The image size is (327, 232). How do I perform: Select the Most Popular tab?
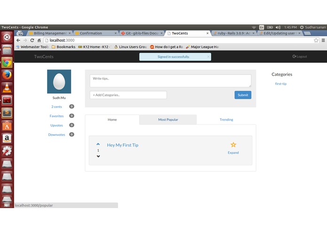[168, 120]
